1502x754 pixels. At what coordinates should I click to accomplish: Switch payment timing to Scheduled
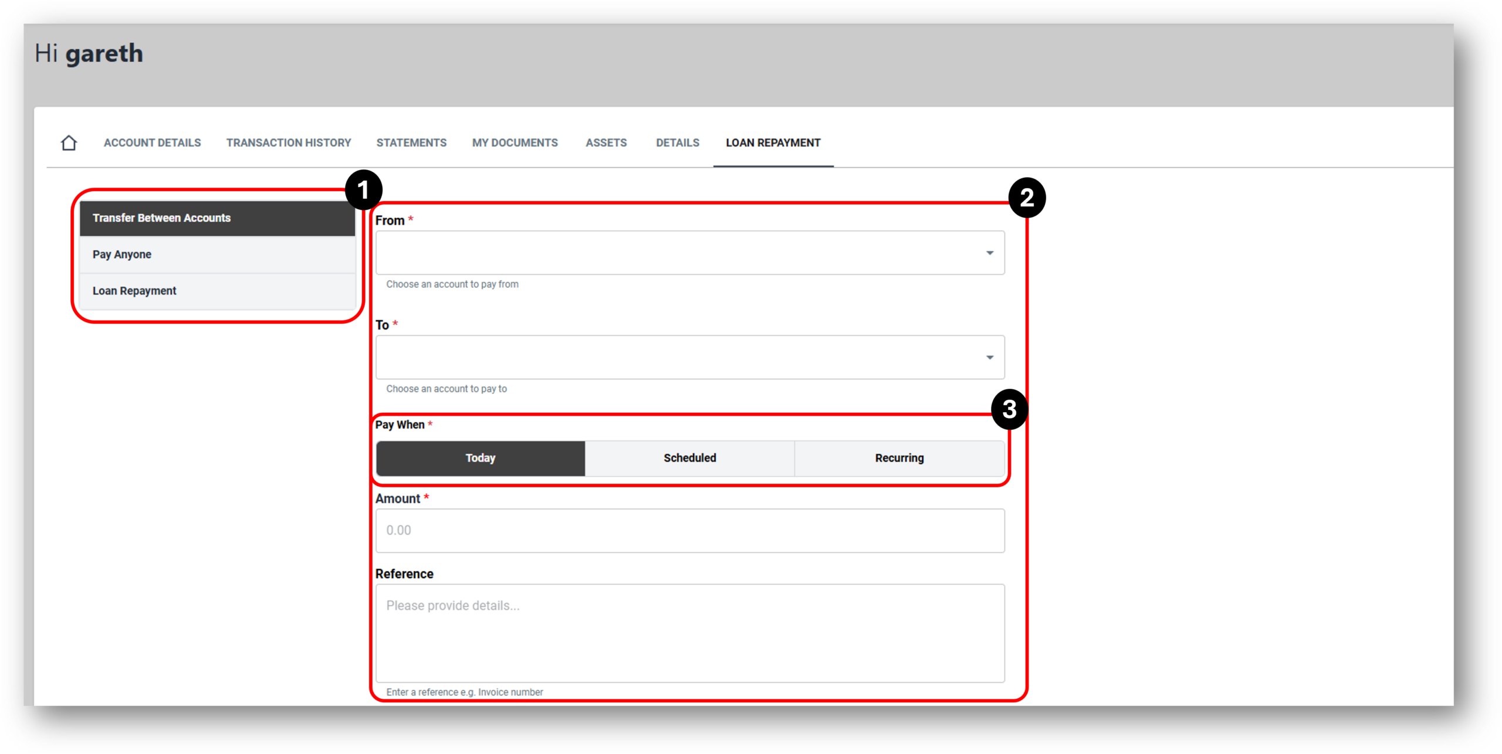click(x=689, y=458)
